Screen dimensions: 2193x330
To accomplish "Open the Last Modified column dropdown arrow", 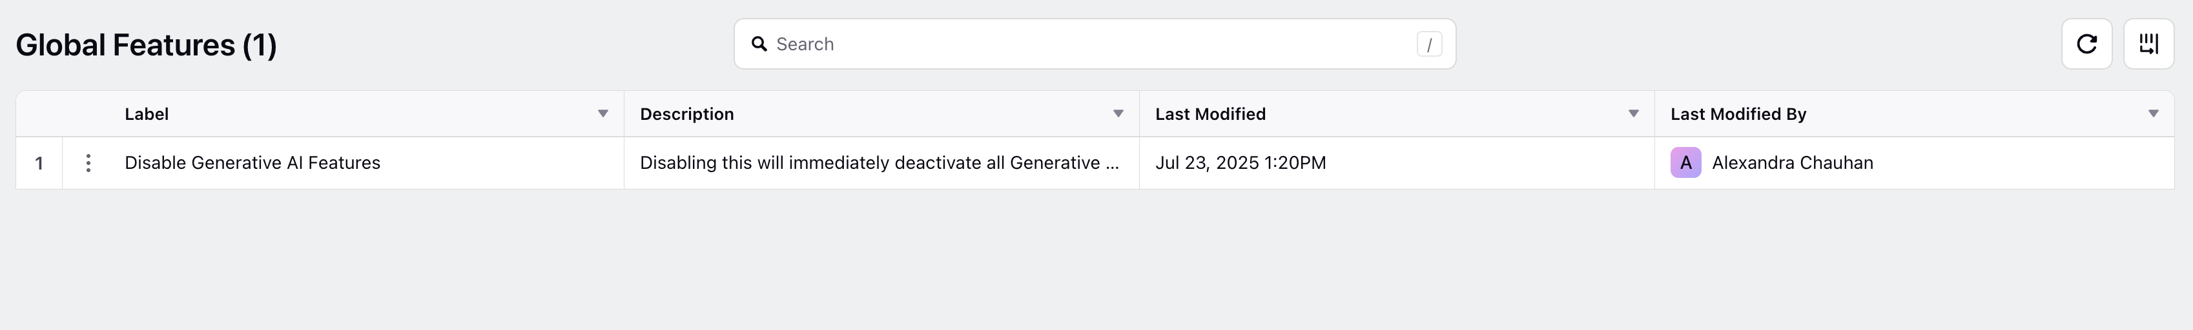I will (1634, 114).
